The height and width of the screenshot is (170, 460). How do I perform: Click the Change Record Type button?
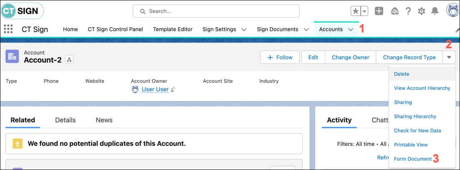click(x=409, y=57)
